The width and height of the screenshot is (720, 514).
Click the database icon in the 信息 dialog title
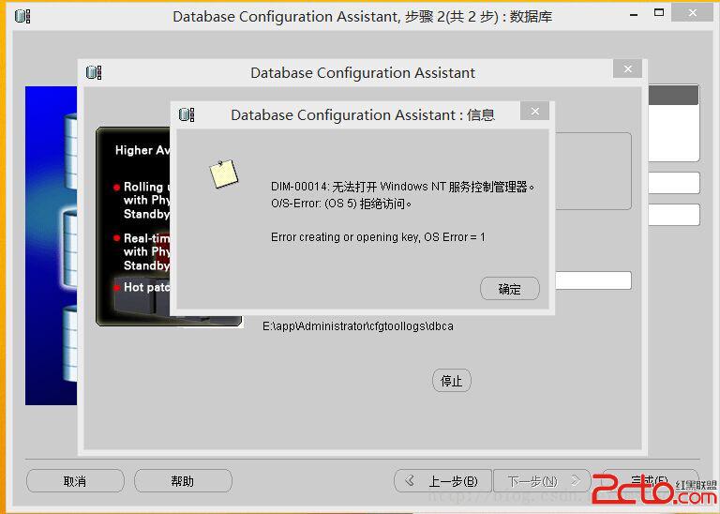coord(187,114)
